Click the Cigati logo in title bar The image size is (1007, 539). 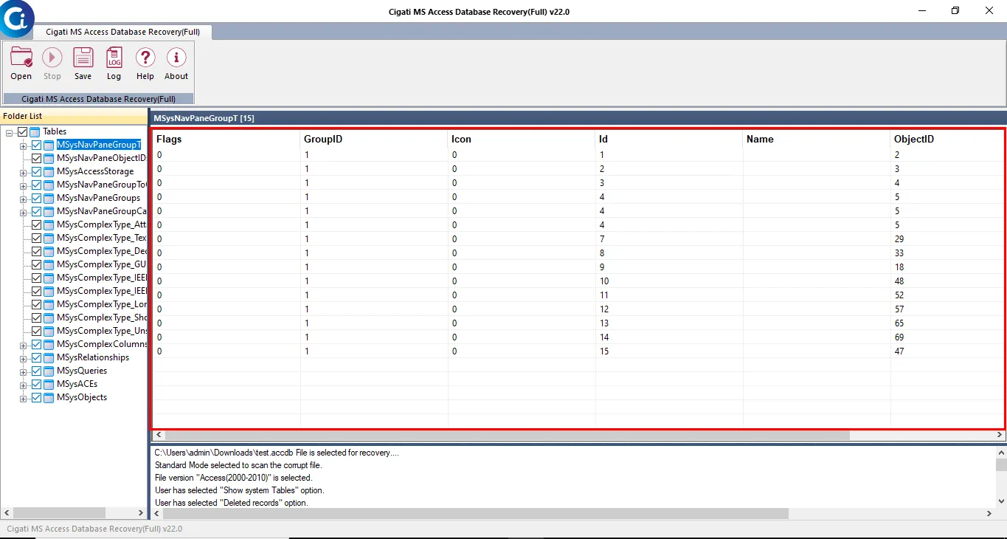pos(16,18)
